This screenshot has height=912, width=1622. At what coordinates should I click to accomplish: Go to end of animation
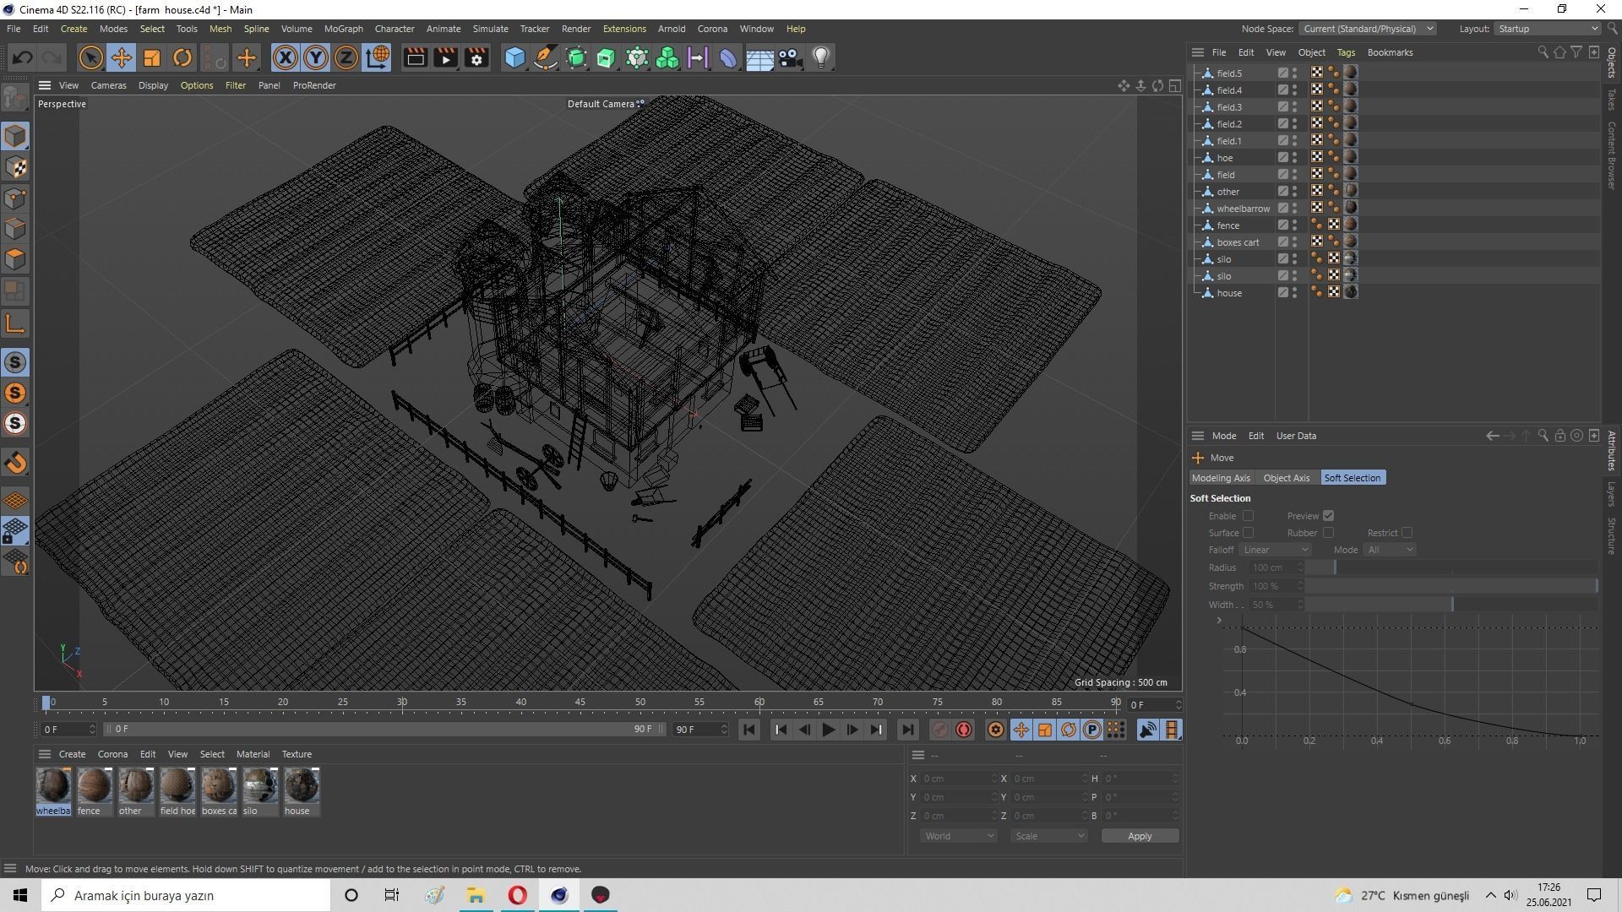point(907,730)
